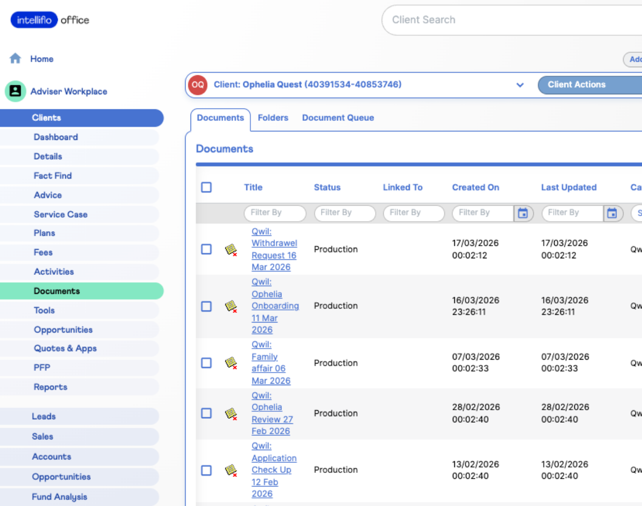Click the OQ client avatar icon
Viewport: 642px width, 506px height.
pyautogui.click(x=198, y=85)
